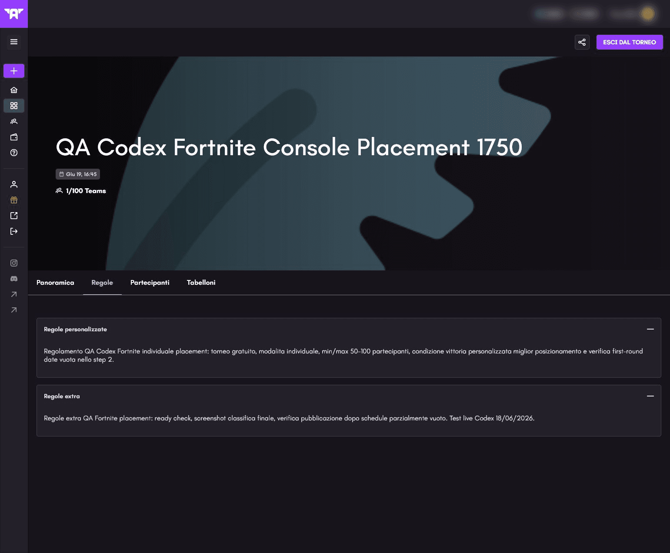Open the Discord link icon
The image size is (670, 553).
[x=14, y=279]
